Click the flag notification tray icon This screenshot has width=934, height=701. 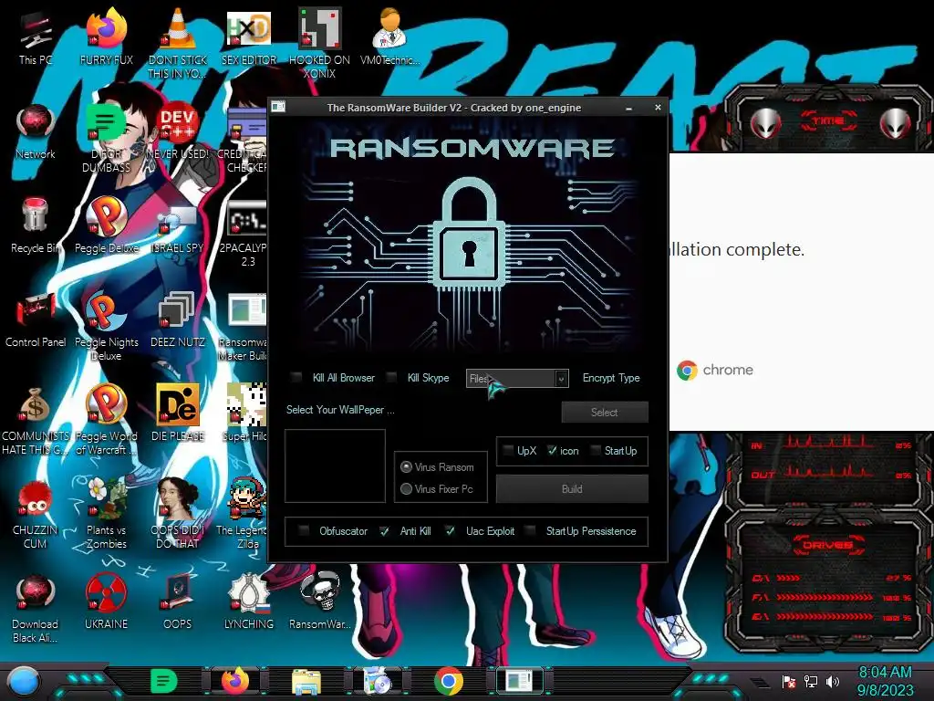click(x=789, y=681)
